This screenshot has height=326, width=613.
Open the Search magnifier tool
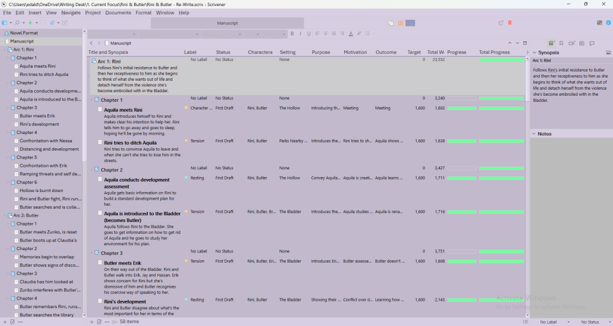click(x=17, y=23)
